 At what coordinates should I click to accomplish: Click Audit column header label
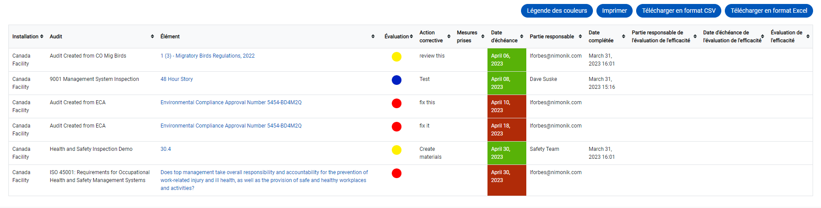point(56,36)
